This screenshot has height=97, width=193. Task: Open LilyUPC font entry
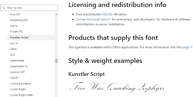pyautogui.click(x=15, y=78)
